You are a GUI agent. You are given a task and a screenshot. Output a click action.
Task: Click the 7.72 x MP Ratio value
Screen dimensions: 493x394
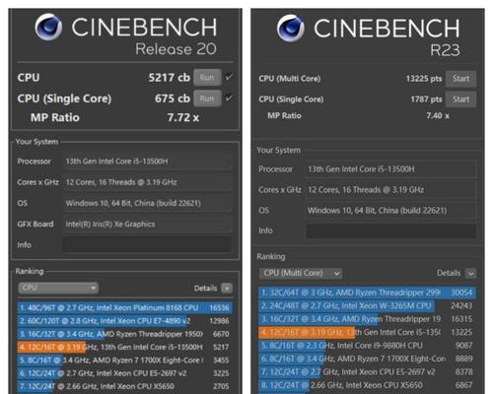[x=183, y=117]
